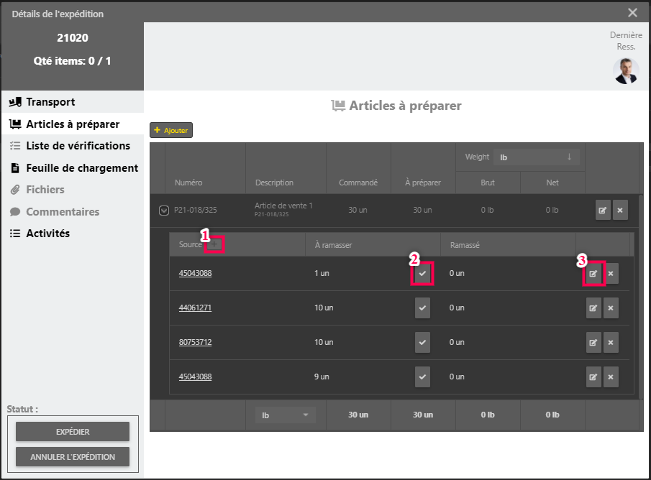Open the Weight unit lb dropdown
This screenshot has width=651, height=480.
pyautogui.click(x=536, y=157)
